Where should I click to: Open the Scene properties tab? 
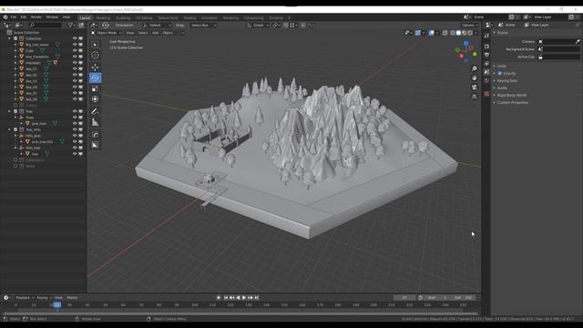[x=486, y=72]
